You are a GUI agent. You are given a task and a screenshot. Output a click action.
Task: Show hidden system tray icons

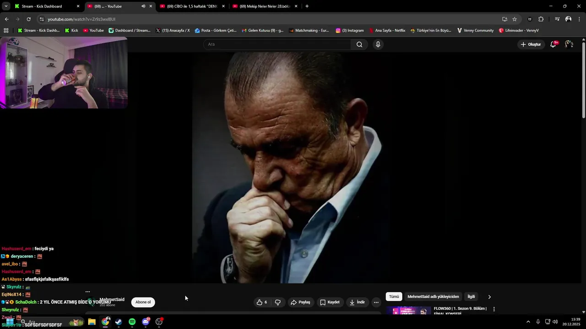coord(528,322)
